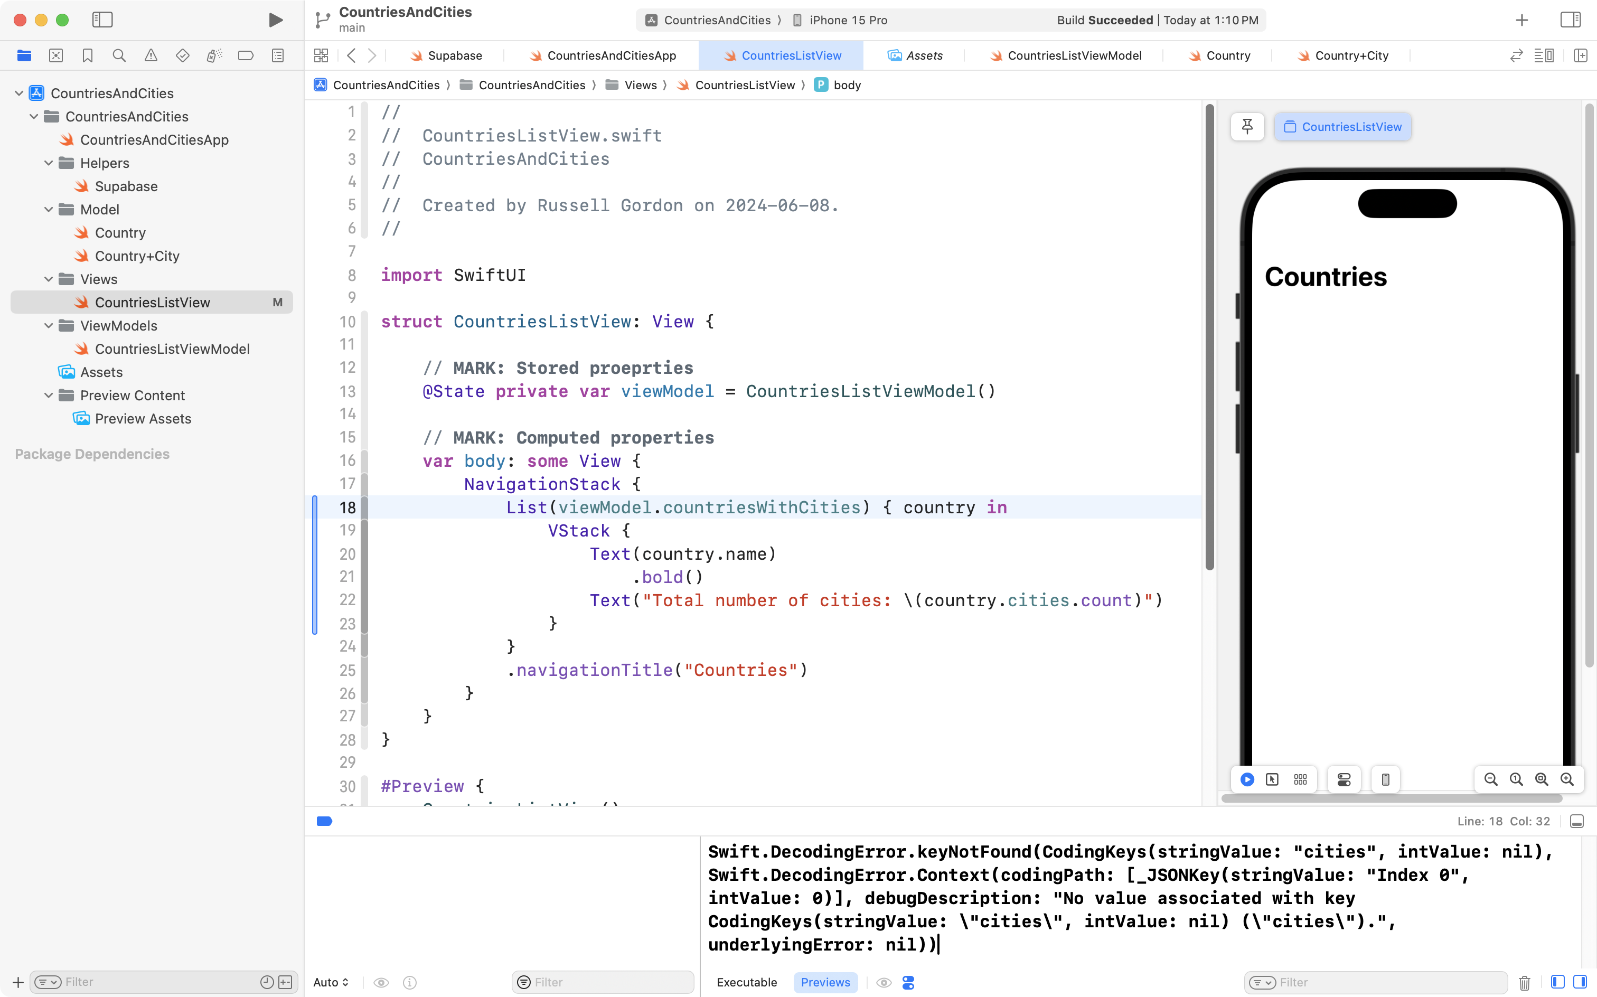Open the Auto variables scope dropdown

331,983
